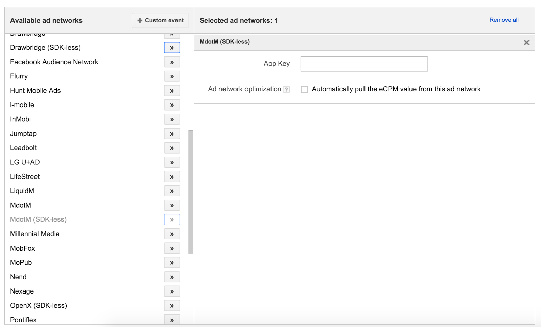The image size is (541, 327).
Task: Select i-mobile list entry text
Action: point(22,105)
